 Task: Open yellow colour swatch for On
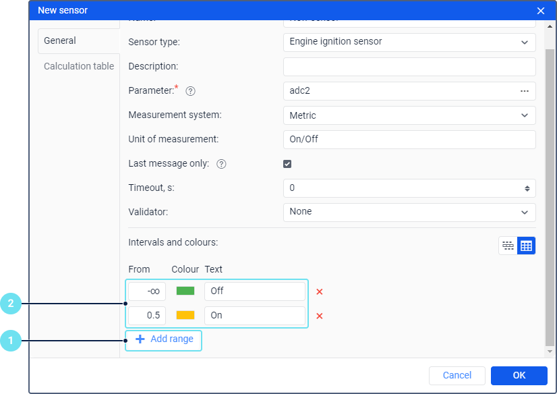coord(185,315)
